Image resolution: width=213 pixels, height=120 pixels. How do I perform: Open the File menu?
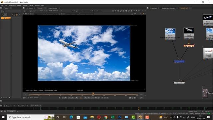click(2, 5)
